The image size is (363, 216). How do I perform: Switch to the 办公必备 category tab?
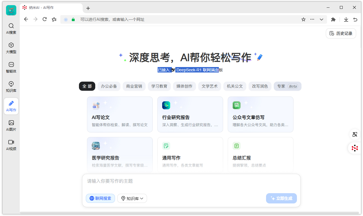[109, 86]
